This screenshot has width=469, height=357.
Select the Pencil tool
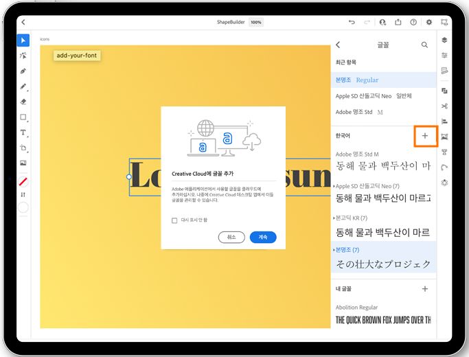point(23,87)
